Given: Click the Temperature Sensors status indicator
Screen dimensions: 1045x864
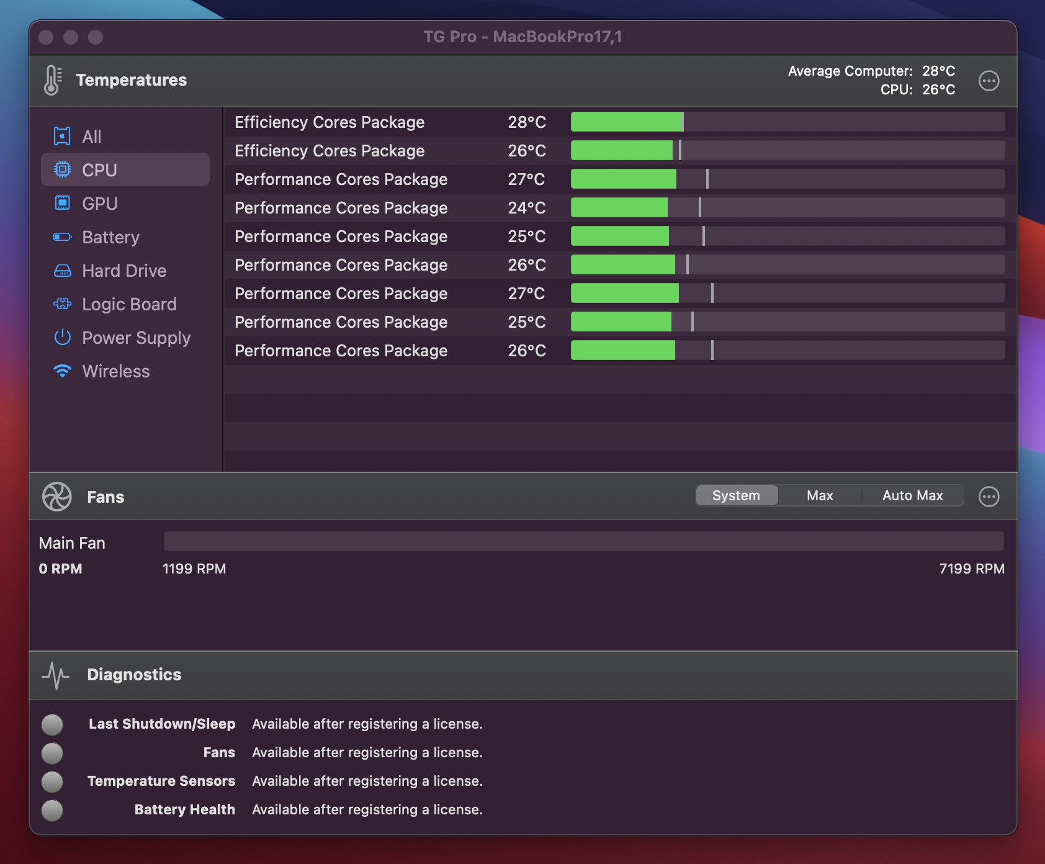Looking at the screenshot, I should 52,781.
